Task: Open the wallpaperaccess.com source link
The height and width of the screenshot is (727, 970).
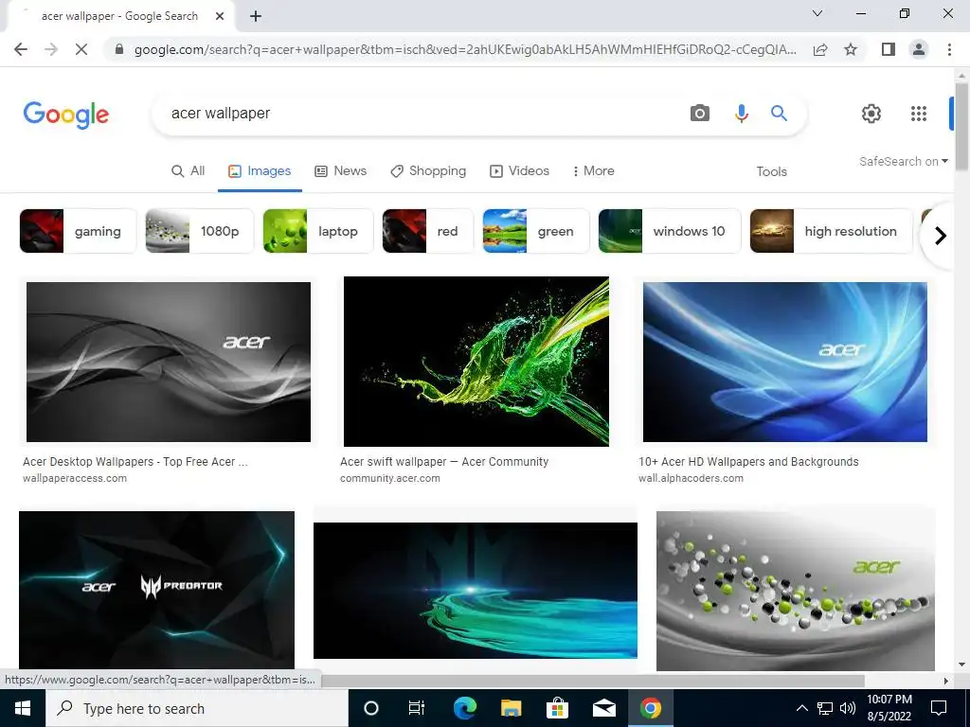Action: pyautogui.click(x=75, y=478)
